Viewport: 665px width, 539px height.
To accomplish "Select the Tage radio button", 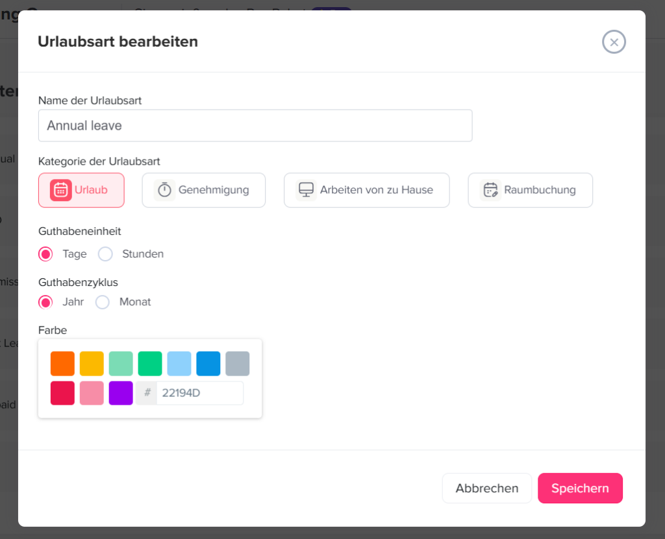I will [45, 254].
